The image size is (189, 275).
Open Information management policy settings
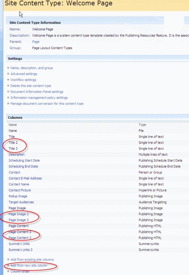click(39, 97)
